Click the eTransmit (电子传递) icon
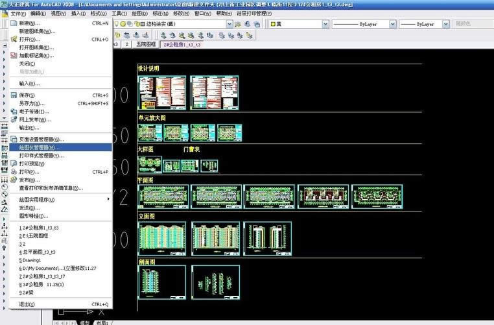The width and height of the screenshot is (494, 325). click(x=13, y=112)
